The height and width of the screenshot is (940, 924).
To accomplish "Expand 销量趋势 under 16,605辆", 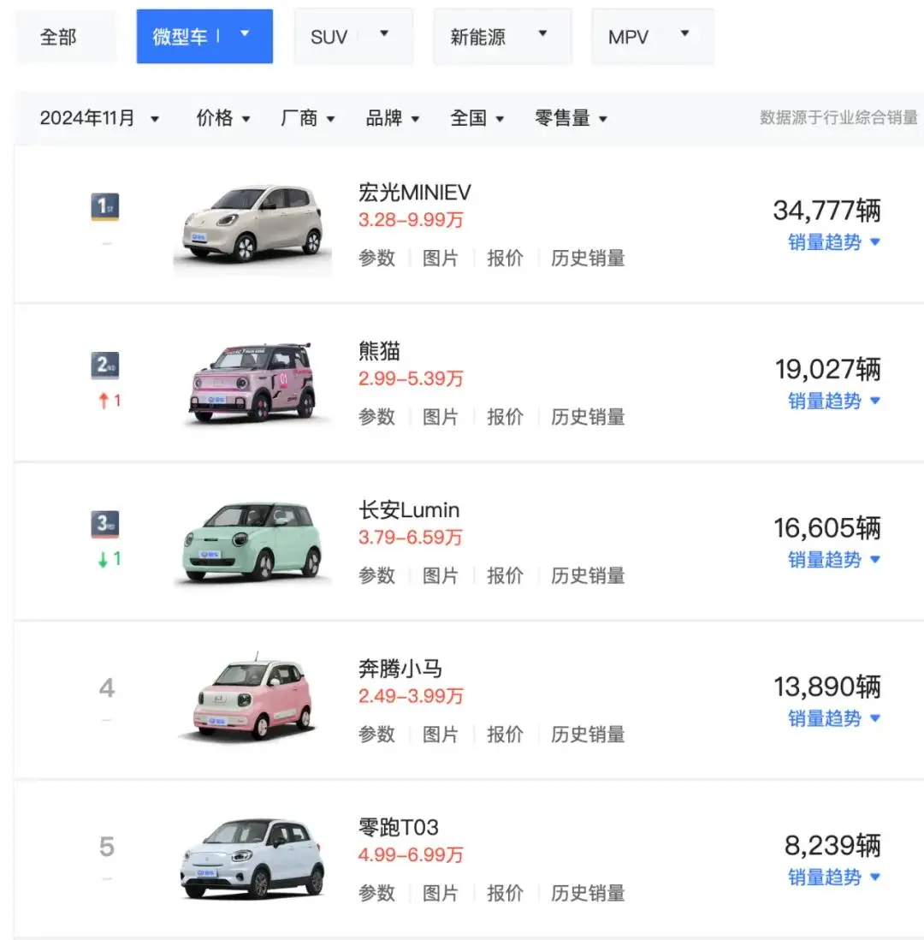I will click(x=834, y=560).
